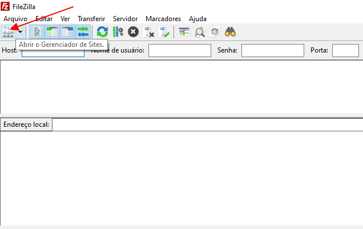
Task: Refresh the file and folder lists
Action: [x=102, y=32]
